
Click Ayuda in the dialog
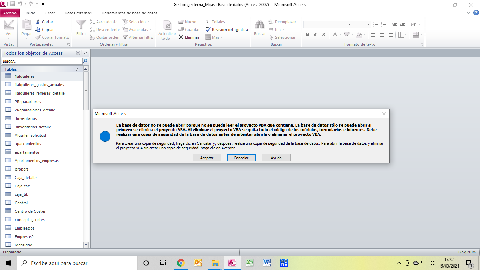pos(276,158)
